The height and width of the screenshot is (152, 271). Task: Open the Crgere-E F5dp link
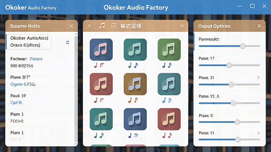click(23, 84)
